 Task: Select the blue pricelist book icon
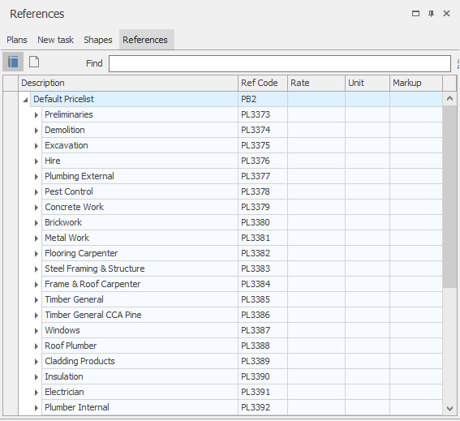(x=13, y=62)
